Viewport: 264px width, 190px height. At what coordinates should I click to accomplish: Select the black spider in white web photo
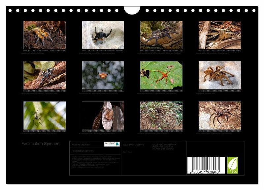point(103,35)
